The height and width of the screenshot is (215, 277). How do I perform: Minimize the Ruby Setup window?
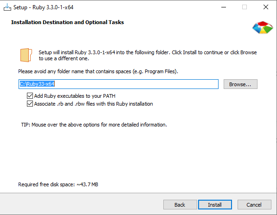[x=224, y=7]
